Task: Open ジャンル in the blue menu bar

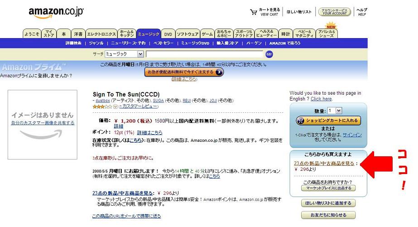Action: (x=96, y=43)
